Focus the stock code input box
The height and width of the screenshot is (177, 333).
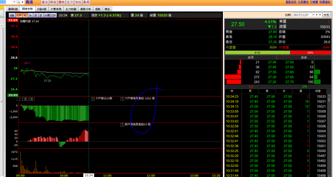6,2
